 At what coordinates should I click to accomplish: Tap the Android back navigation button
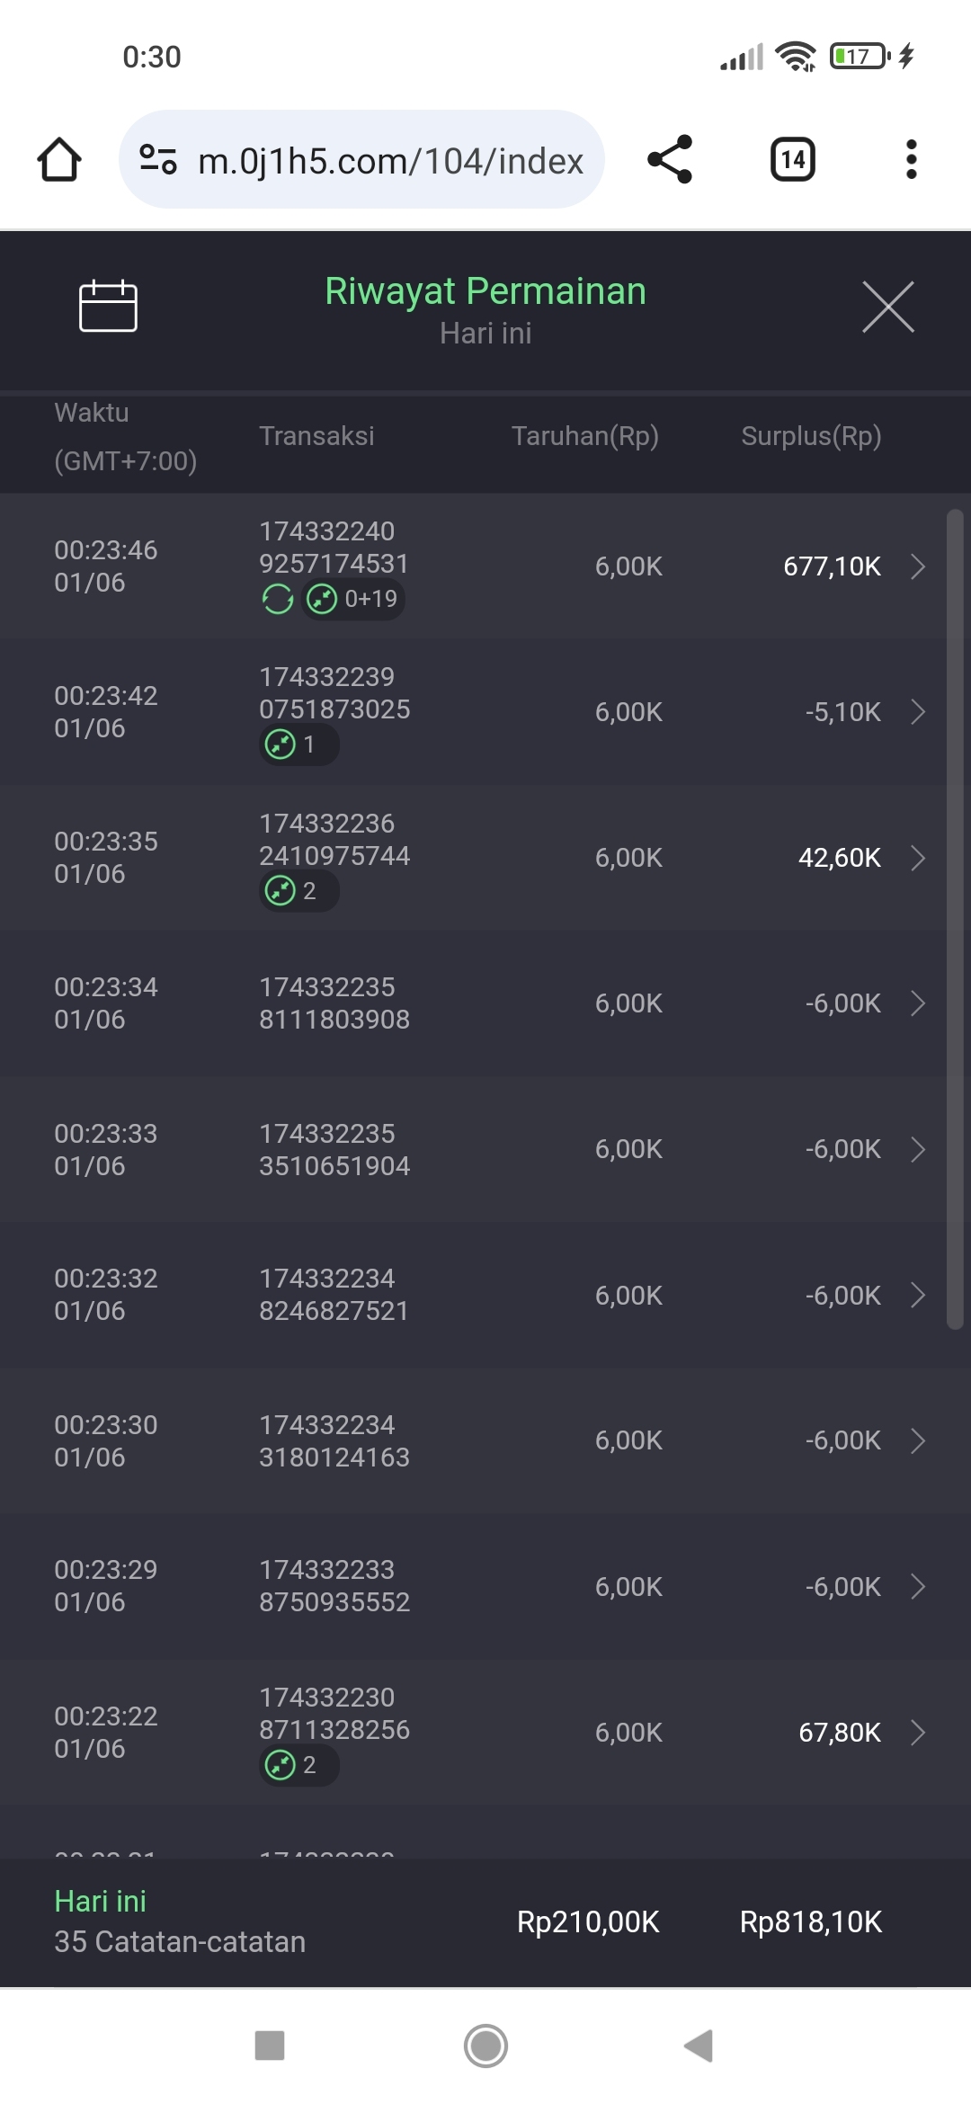tap(699, 2046)
